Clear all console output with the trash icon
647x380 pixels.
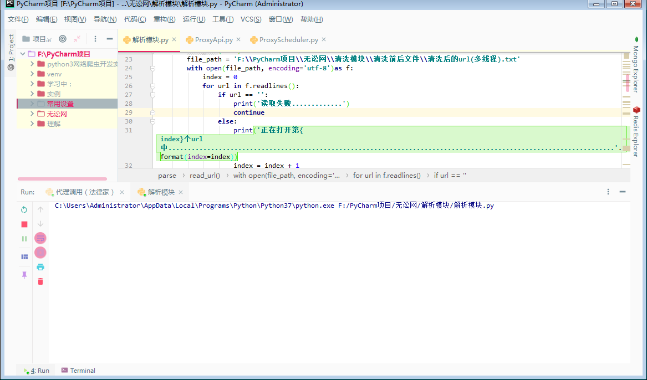tap(40, 281)
